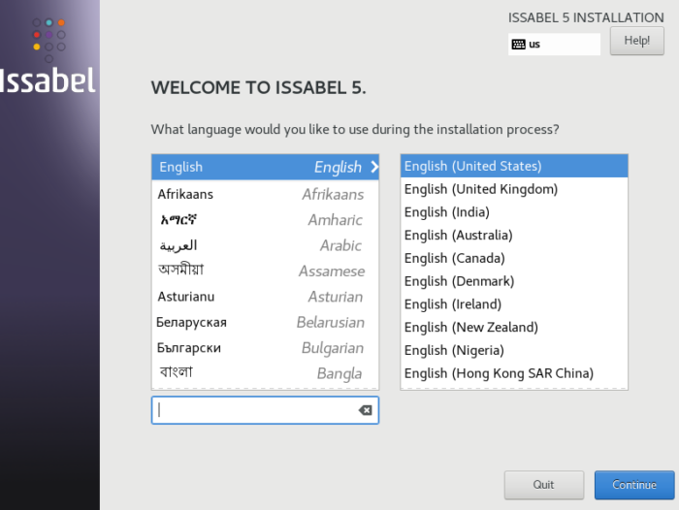The height and width of the screenshot is (510, 679).
Task: Click the us keyboard layout indicator
Action: click(x=554, y=45)
